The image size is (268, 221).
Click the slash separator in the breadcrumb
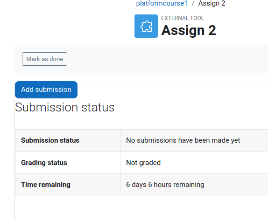[x=193, y=3]
